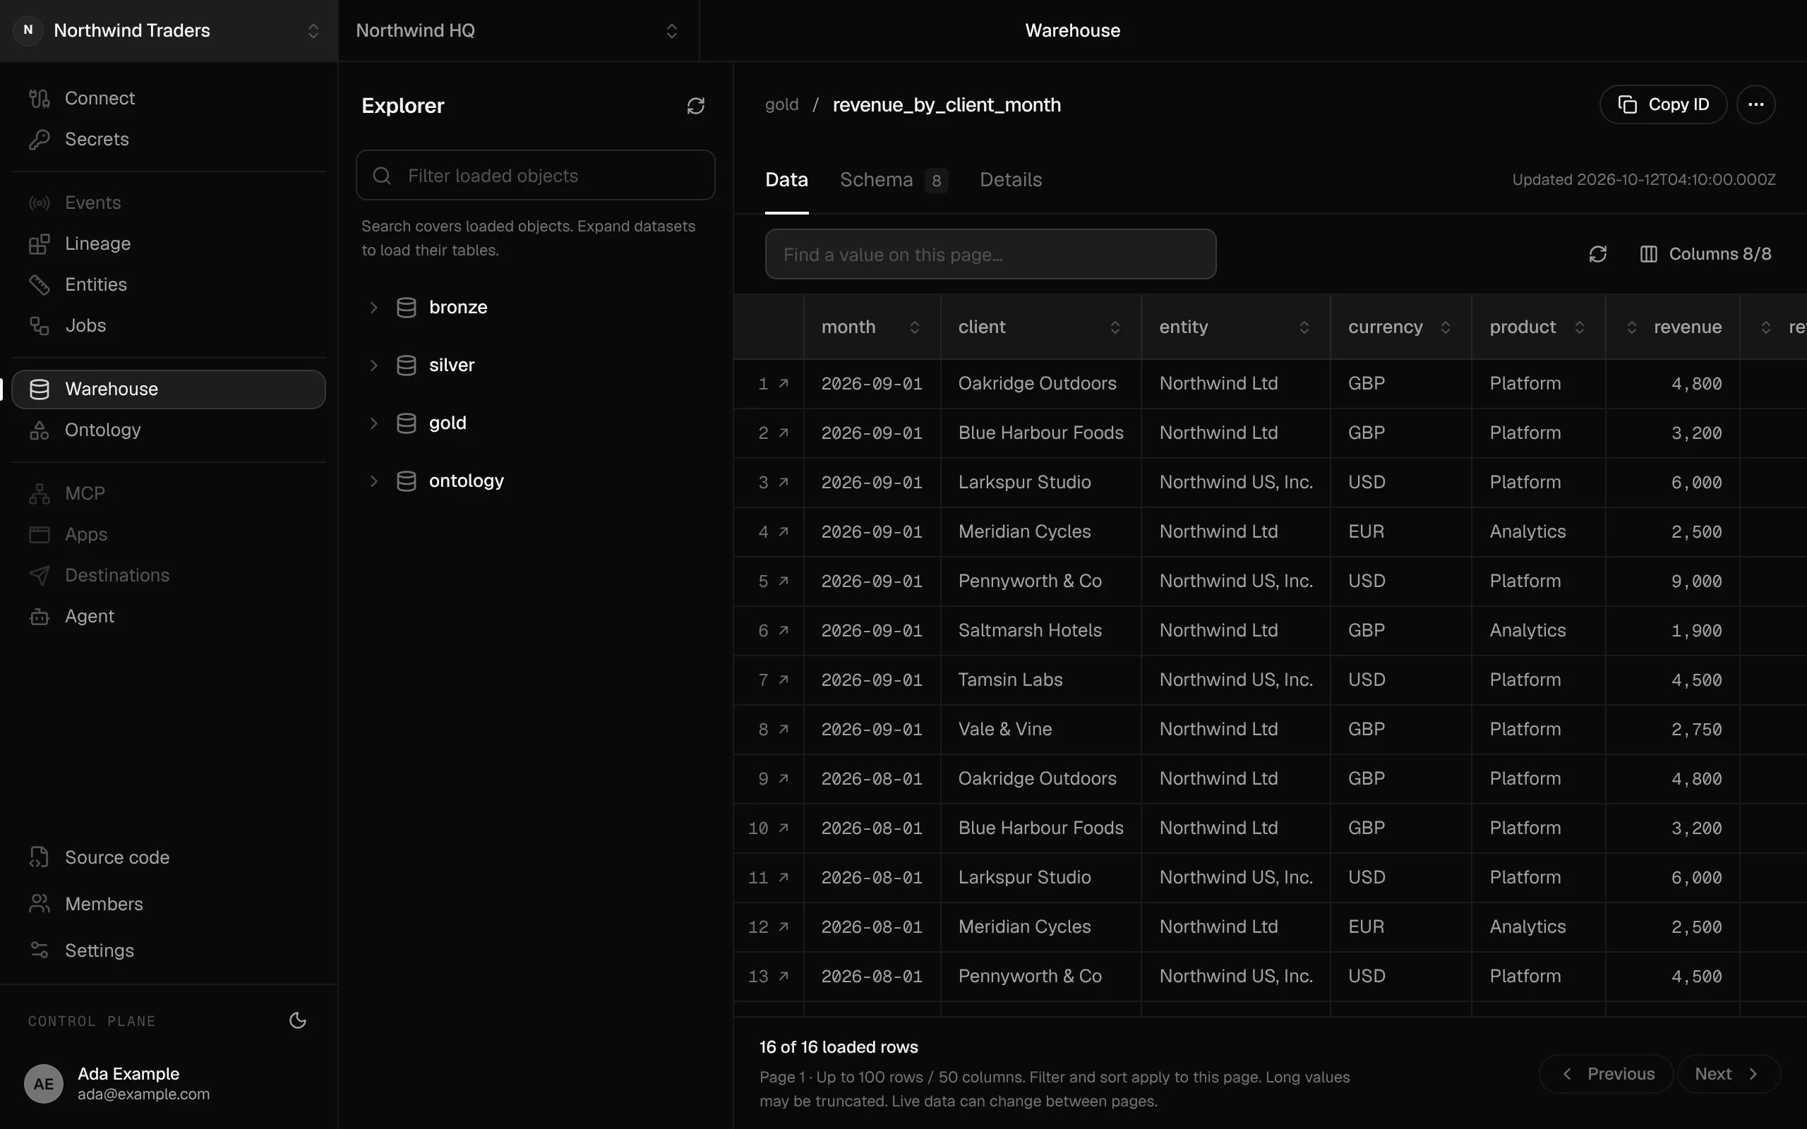The height and width of the screenshot is (1129, 1807).
Task: Open Events broadcast icon
Action: click(x=39, y=203)
